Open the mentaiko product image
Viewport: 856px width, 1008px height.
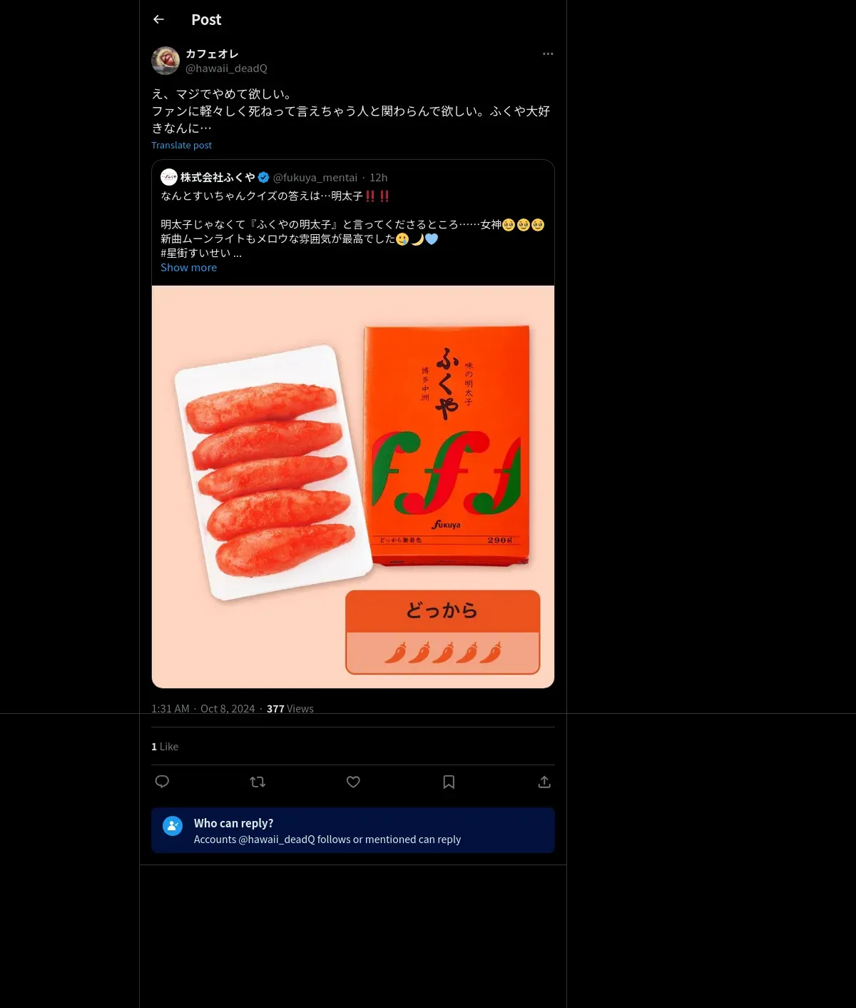353,487
